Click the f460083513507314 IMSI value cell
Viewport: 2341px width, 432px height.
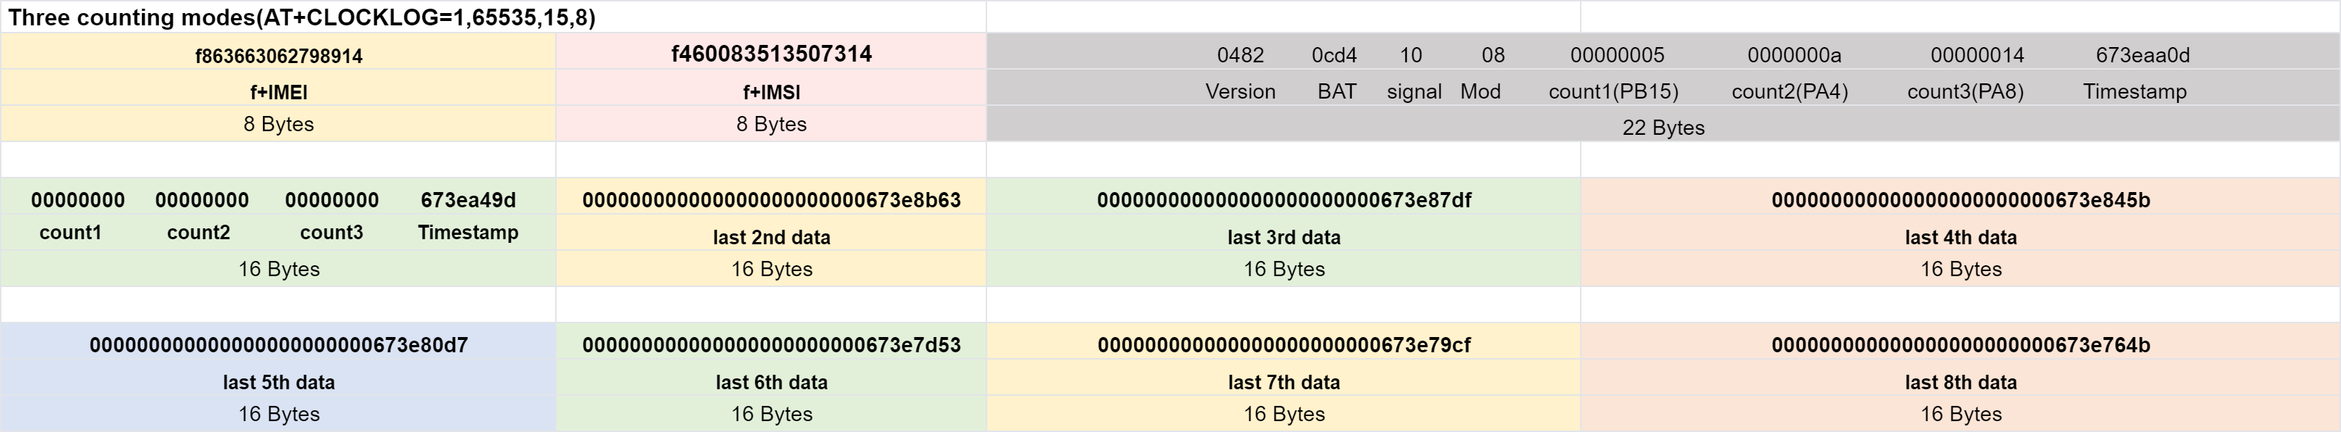point(770,54)
